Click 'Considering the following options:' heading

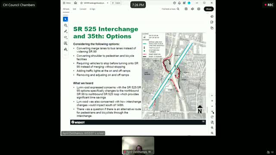pyautogui.click(x=97, y=44)
